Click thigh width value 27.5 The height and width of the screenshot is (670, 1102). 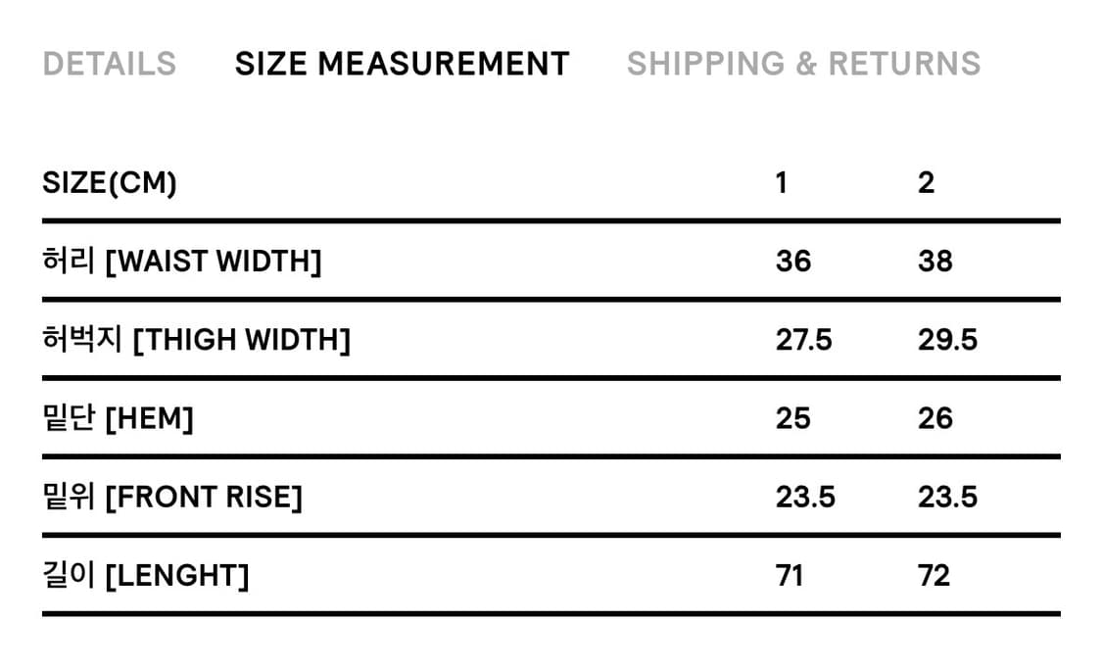(x=804, y=340)
